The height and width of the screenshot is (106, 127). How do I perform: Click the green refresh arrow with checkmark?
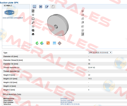42,43
